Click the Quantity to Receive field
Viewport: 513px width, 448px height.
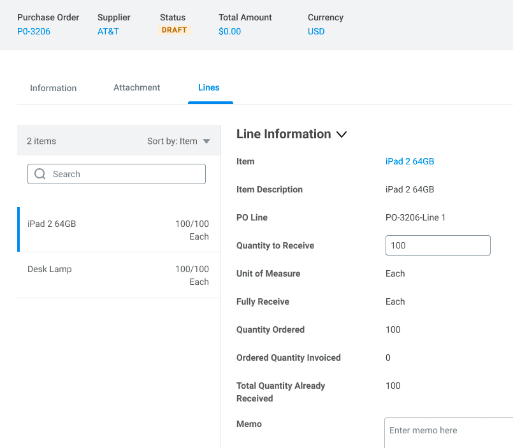click(x=438, y=245)
